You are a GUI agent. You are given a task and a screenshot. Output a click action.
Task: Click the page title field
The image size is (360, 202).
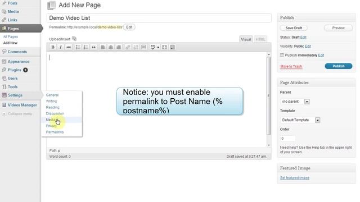pyautogui.click(x=159, y=18)
